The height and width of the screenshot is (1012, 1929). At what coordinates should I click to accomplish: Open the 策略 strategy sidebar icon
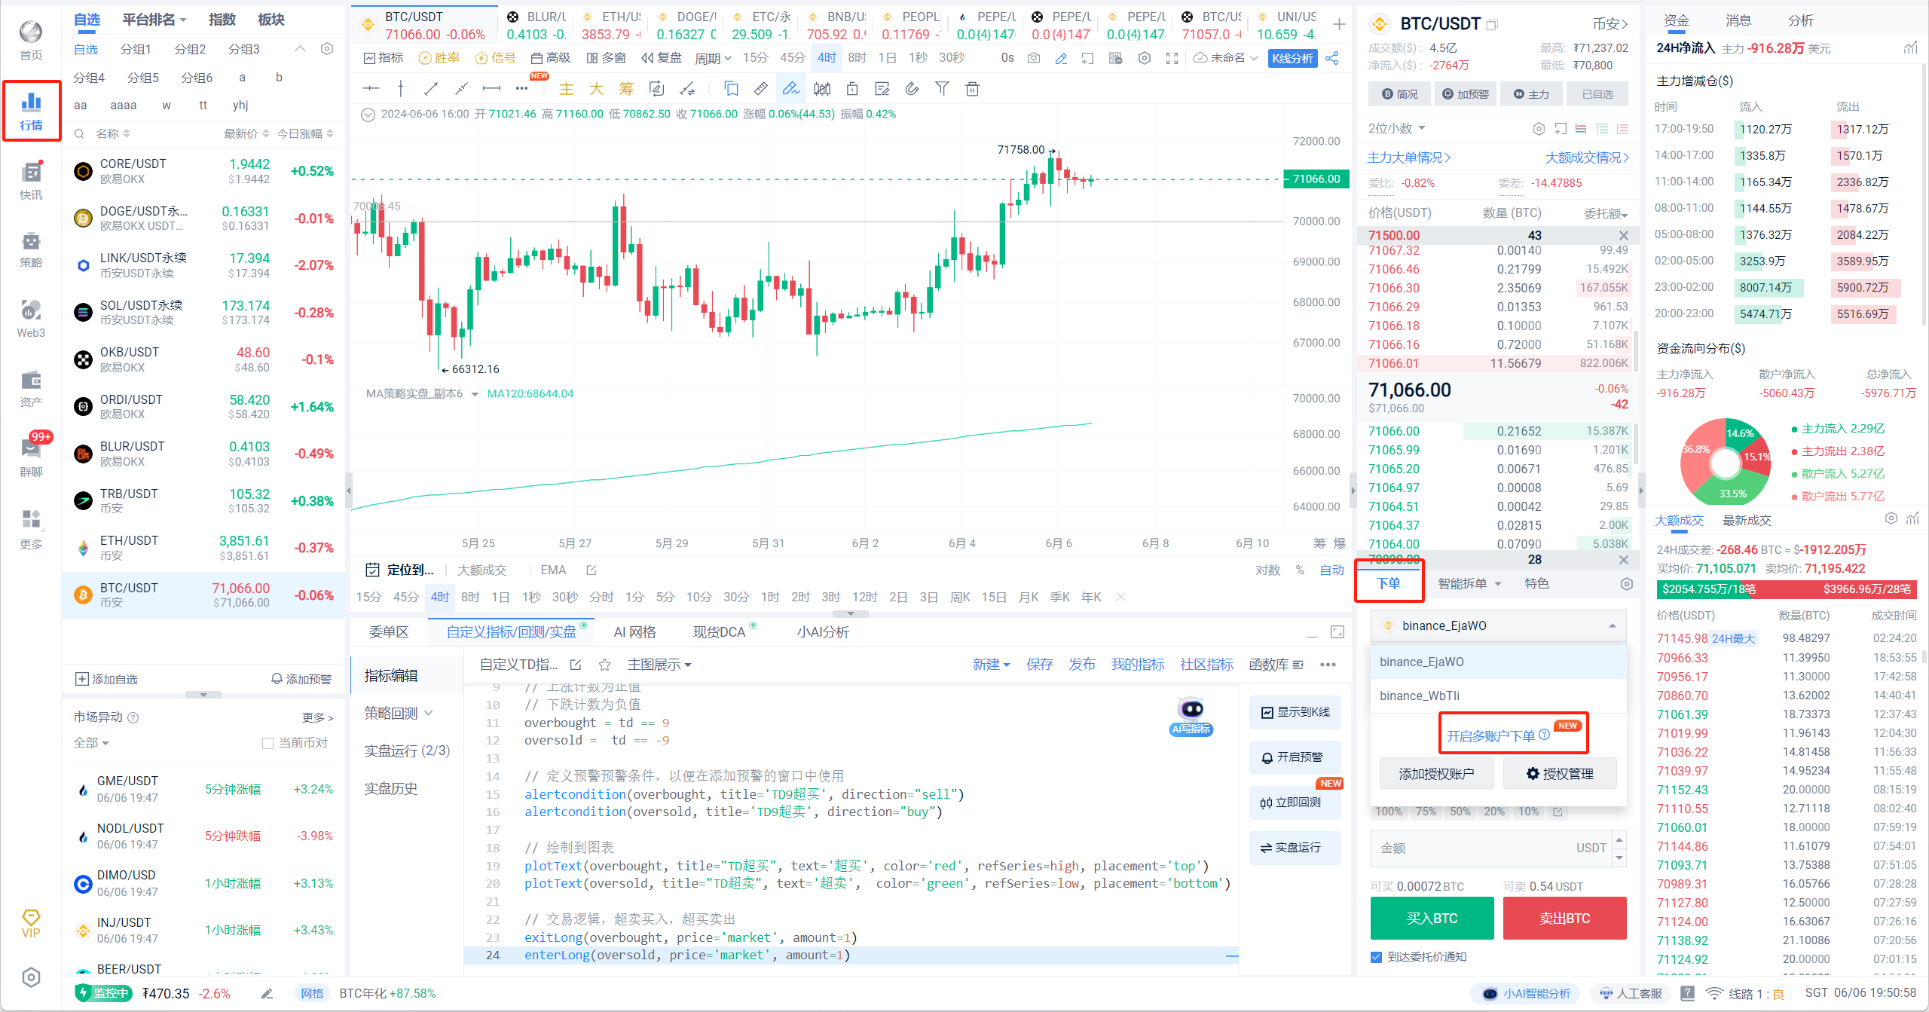pyautogui.click(x=31, y=249)
